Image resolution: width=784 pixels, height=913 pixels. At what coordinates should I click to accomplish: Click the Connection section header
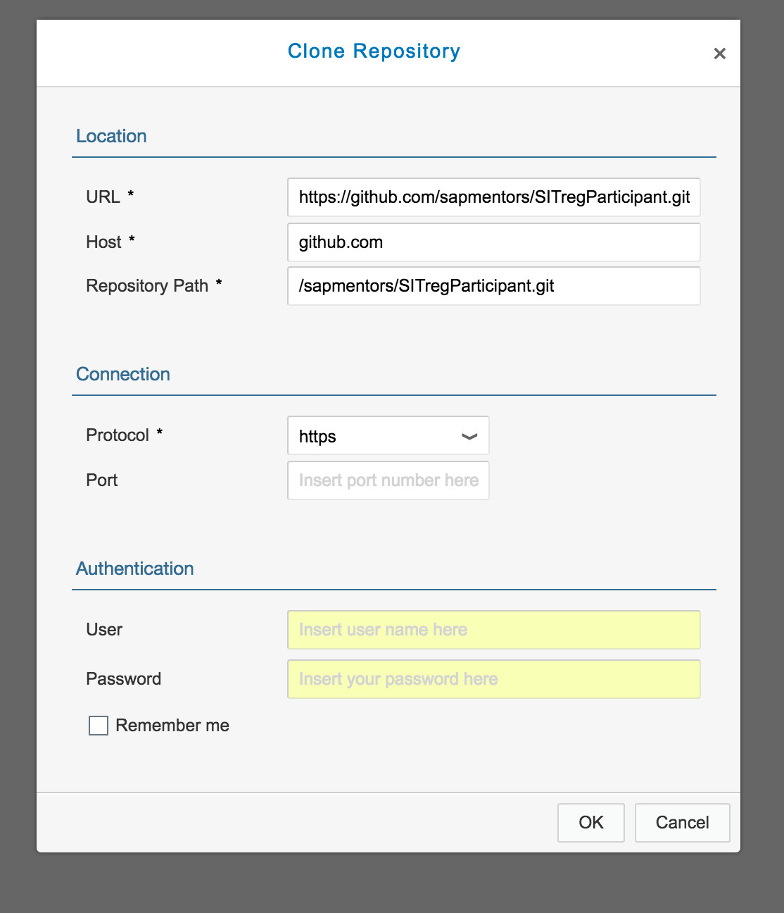tap(123, 374)
